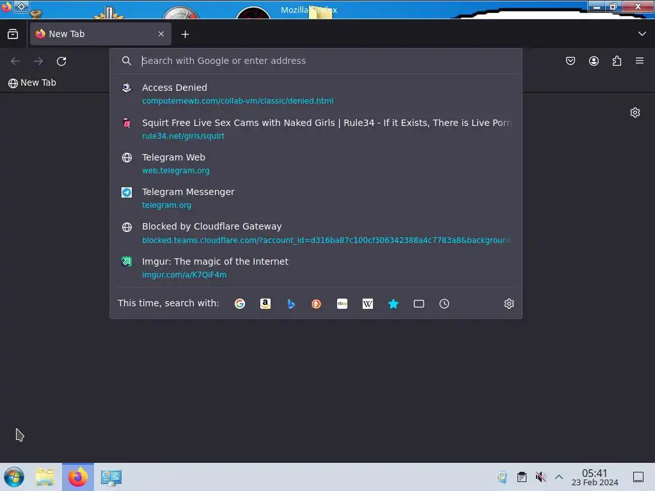Open the Firefox application menu
Image resolution: width=655 pixels, height=491 pixels.
pos(640,61)
